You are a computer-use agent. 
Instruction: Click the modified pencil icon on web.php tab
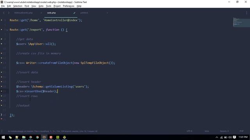[74, 13]
